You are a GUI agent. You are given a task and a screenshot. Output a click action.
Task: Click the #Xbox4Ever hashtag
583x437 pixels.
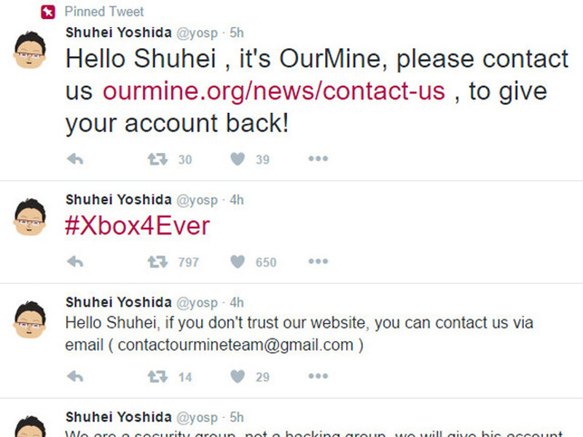tap(137, 226)
